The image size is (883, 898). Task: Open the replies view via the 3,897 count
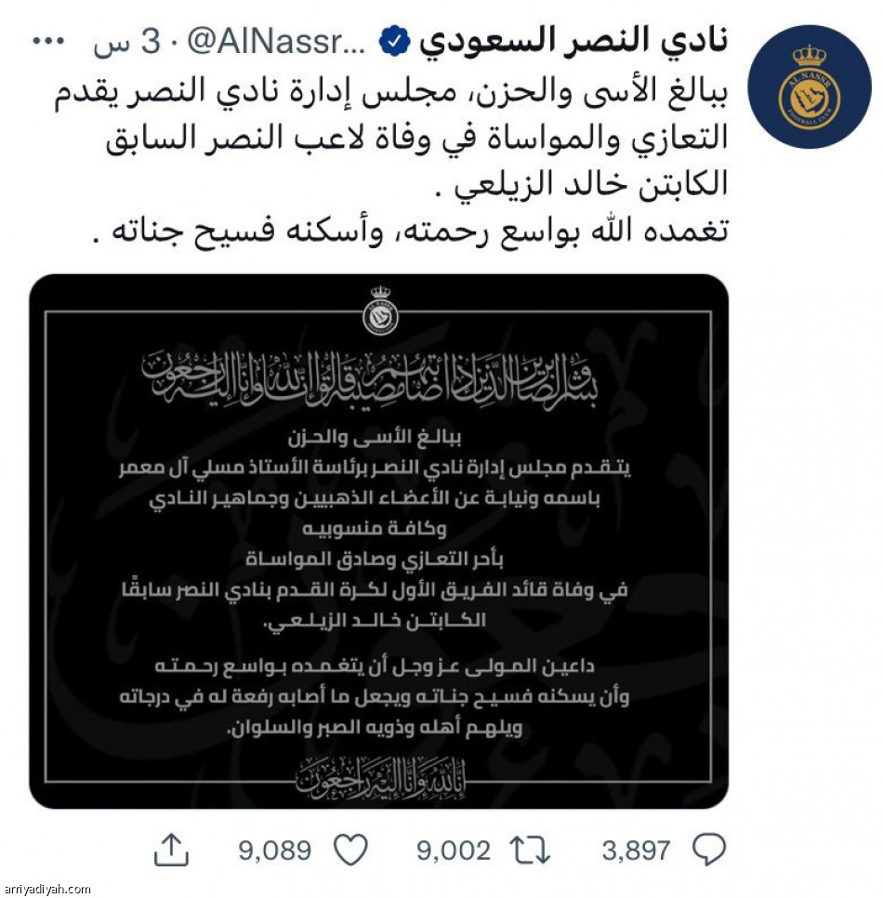pos(638,849)
